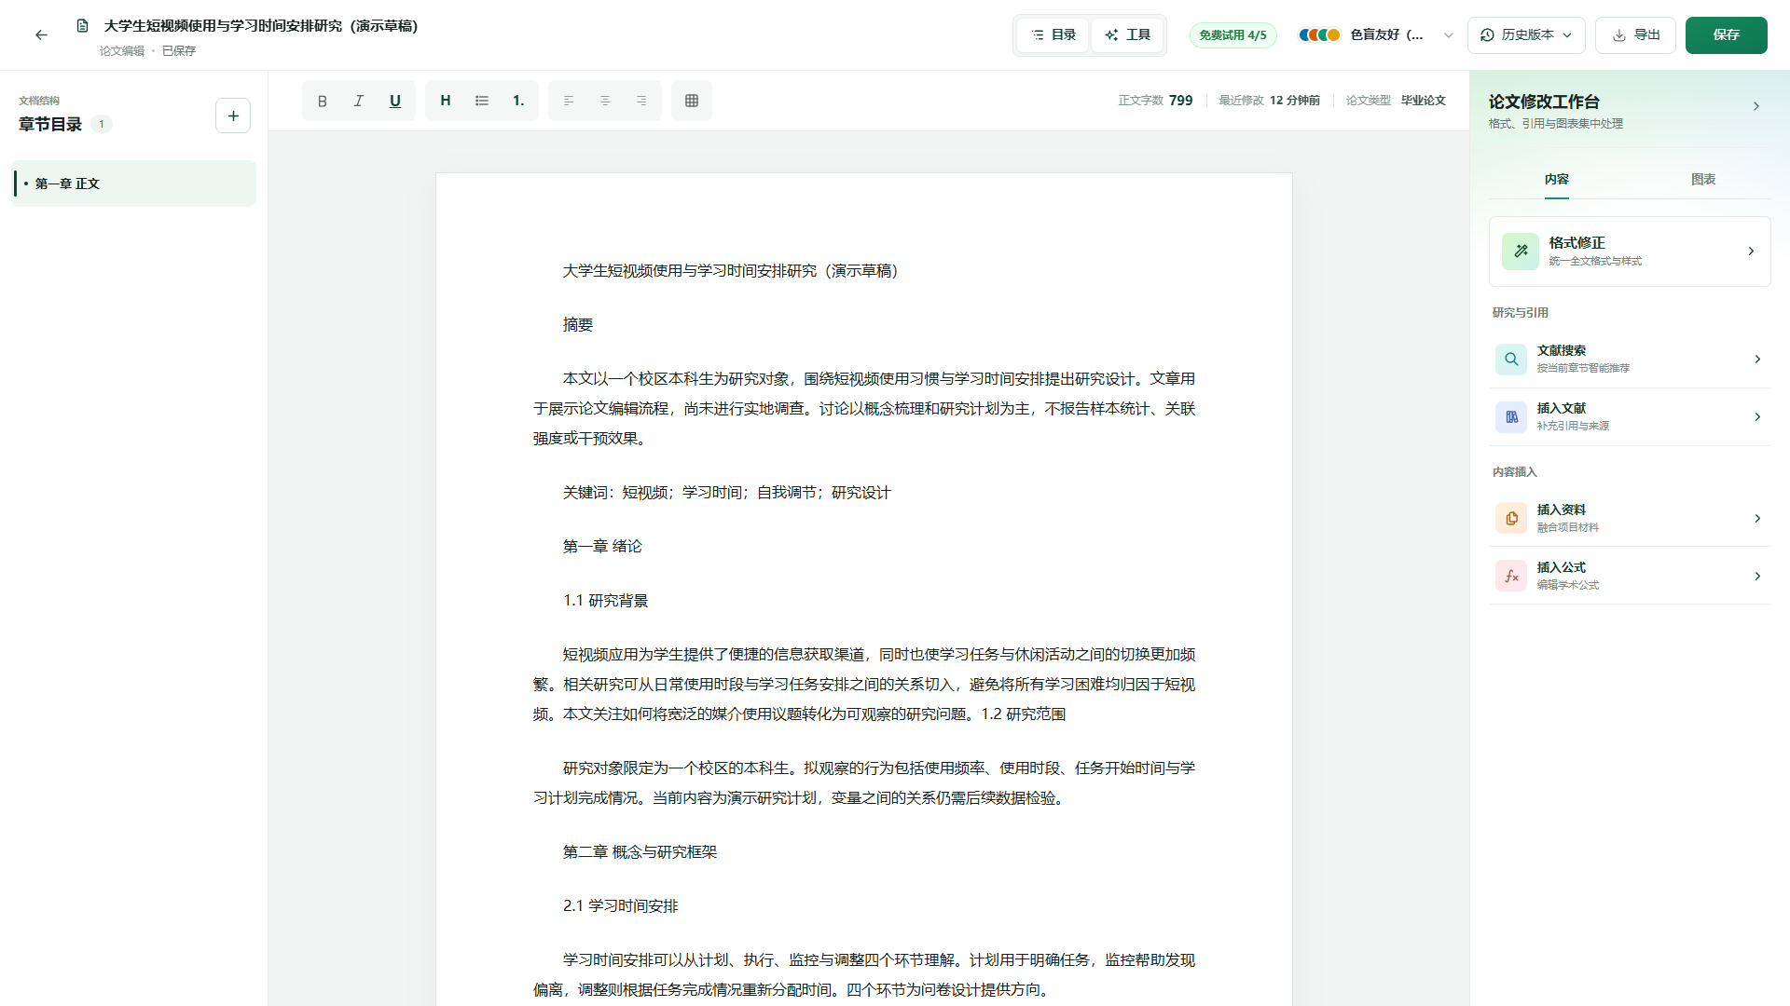
Task: Open the 目录 view
Action: (x=1053, y=34)
